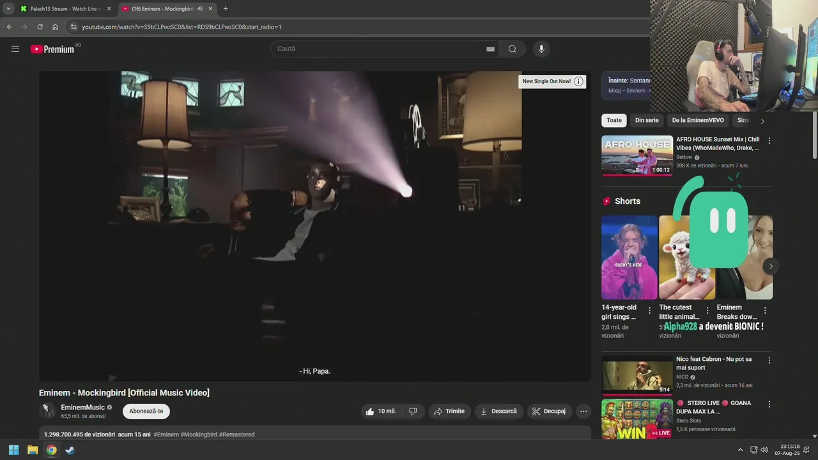Open info icon on New Single Out card
Viewport: 818px width, 460px height.
click(578, 81)
